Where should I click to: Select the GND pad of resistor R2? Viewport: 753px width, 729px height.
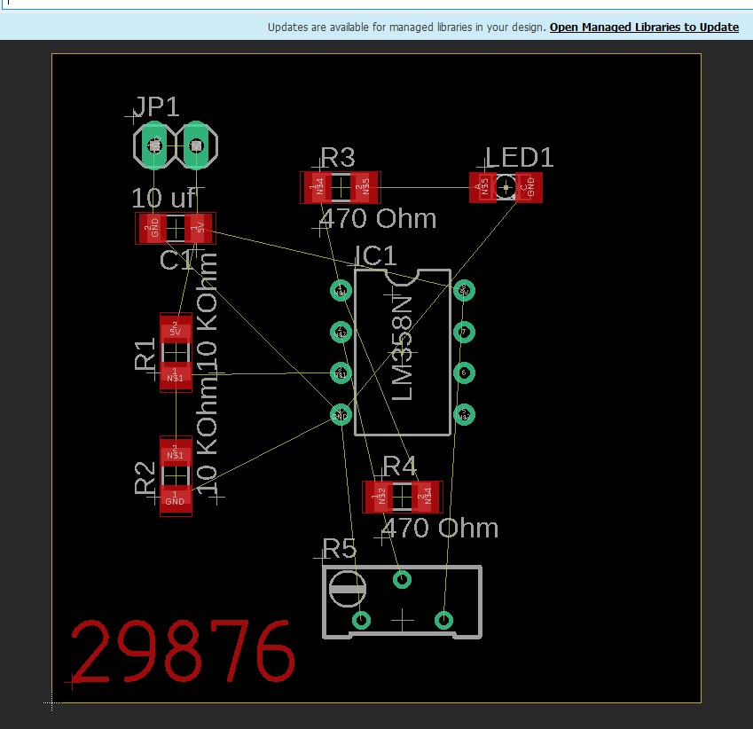pos(176,499)
